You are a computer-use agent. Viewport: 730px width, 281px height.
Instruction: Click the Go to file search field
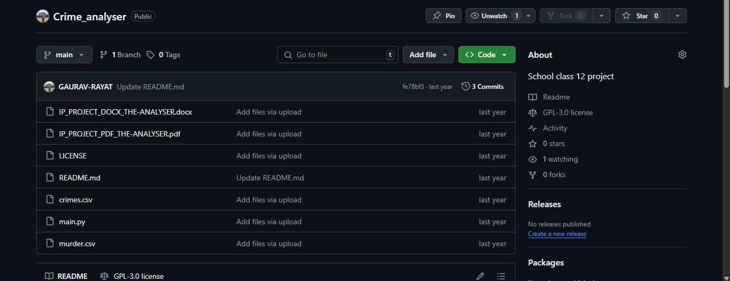337,55
